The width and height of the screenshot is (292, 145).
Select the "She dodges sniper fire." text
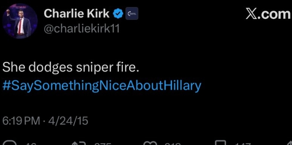[71, 68]
